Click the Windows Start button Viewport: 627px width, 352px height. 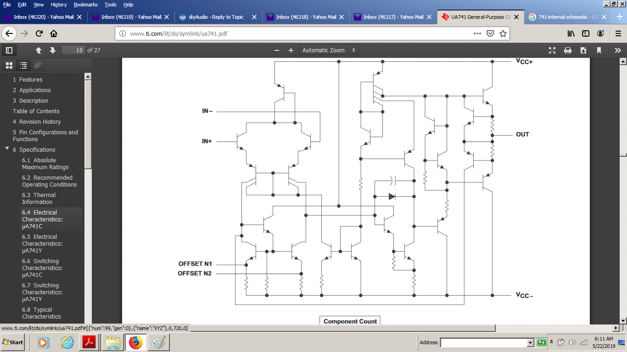point(13,342)
